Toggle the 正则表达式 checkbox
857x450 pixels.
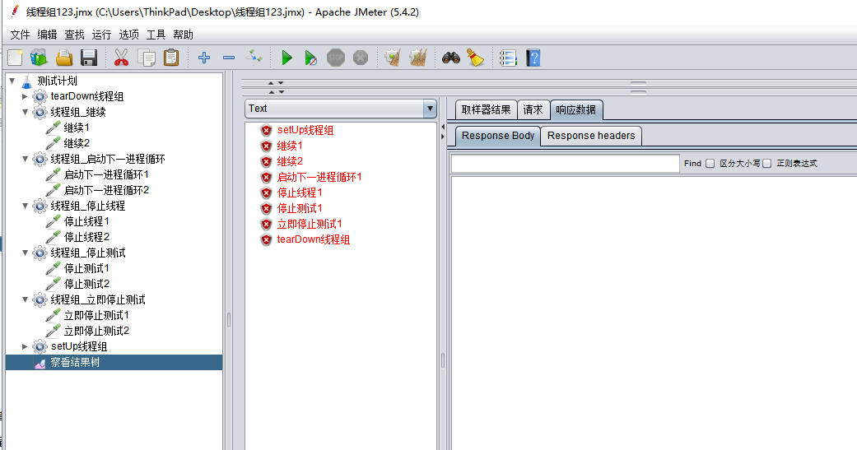click(766, 163)
